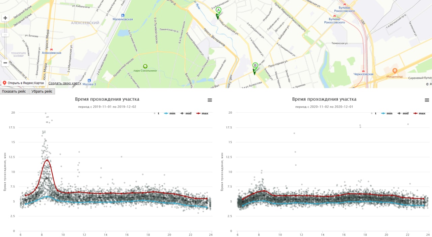Click the Создать свою карту link
432x237 pixels.
64,83
